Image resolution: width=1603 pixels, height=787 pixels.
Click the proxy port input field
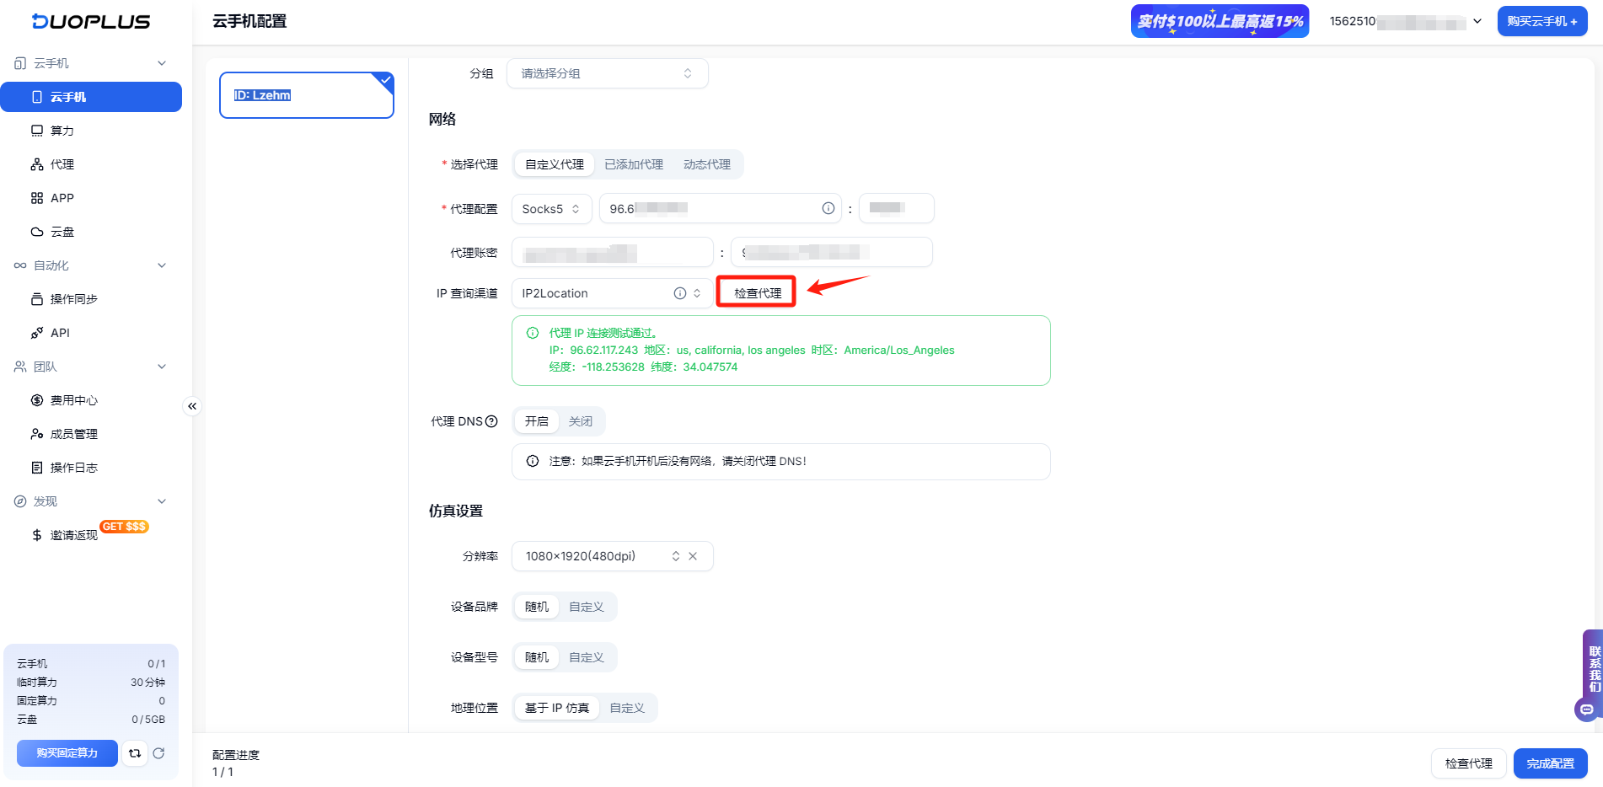click(897, 209)
